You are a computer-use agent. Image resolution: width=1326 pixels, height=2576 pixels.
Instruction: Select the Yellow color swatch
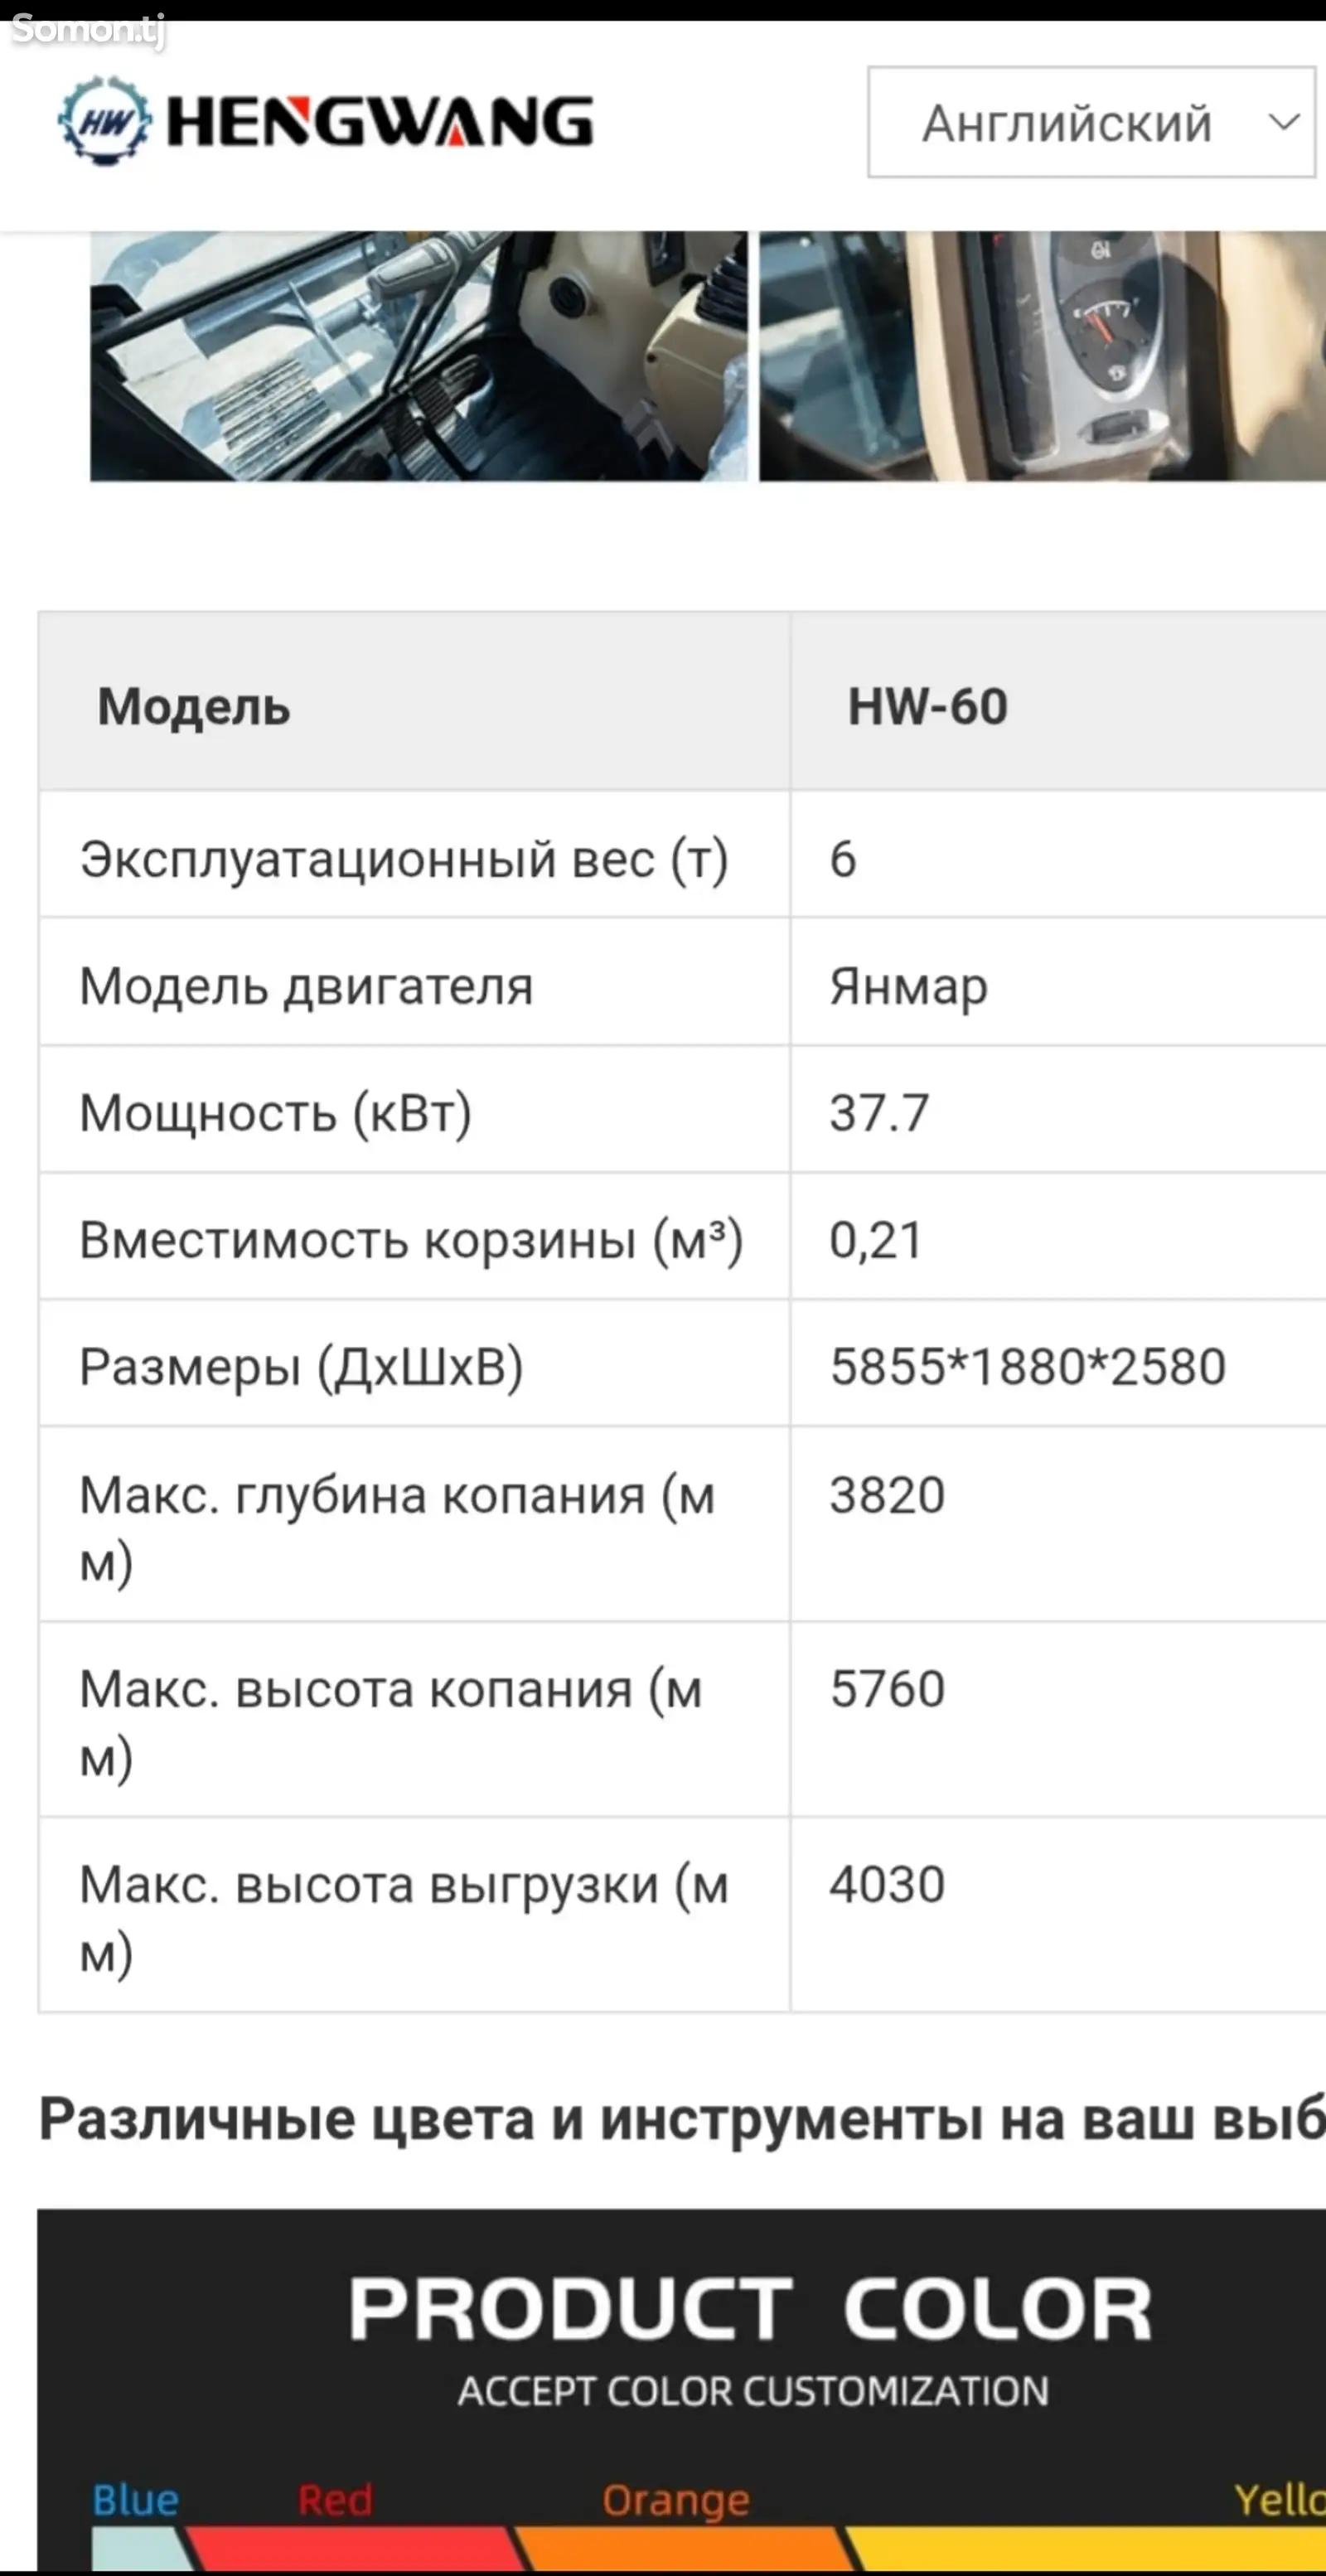pyautogui.click(x=1090, y=2548)
